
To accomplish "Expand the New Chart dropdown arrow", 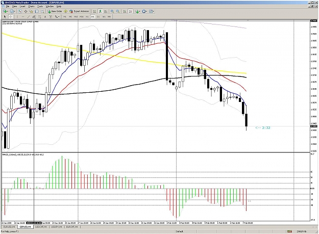I will (x=8, y=11).
